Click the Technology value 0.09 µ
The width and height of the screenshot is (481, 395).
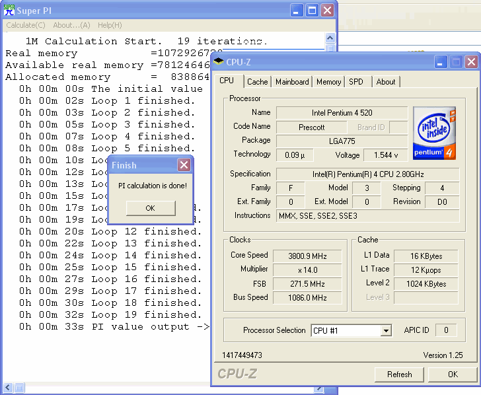click(x=295, y=155)
